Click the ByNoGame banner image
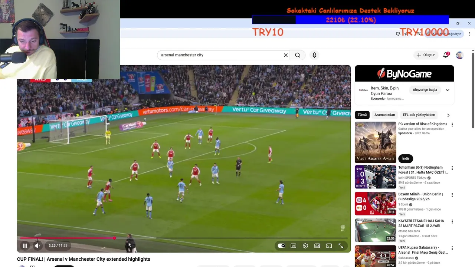This screenshot has height=267, width=475. tap(404, 73)
